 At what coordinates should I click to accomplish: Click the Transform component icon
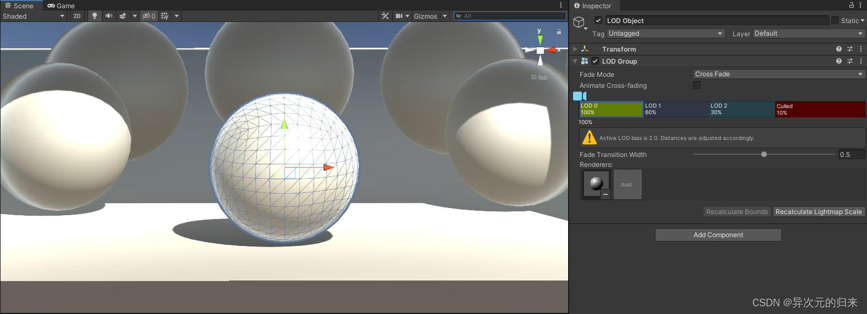(x=585, y=49)
